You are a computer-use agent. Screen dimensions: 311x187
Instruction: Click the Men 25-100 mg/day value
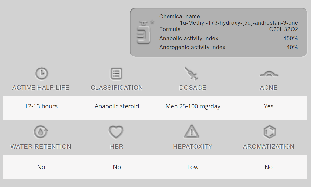193,106
